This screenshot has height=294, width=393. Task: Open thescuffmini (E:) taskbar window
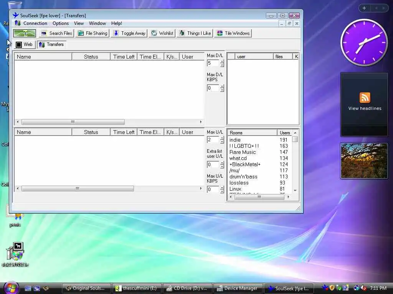[137, 288]
